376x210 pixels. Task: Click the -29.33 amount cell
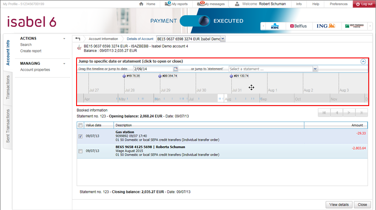[361, 133]
